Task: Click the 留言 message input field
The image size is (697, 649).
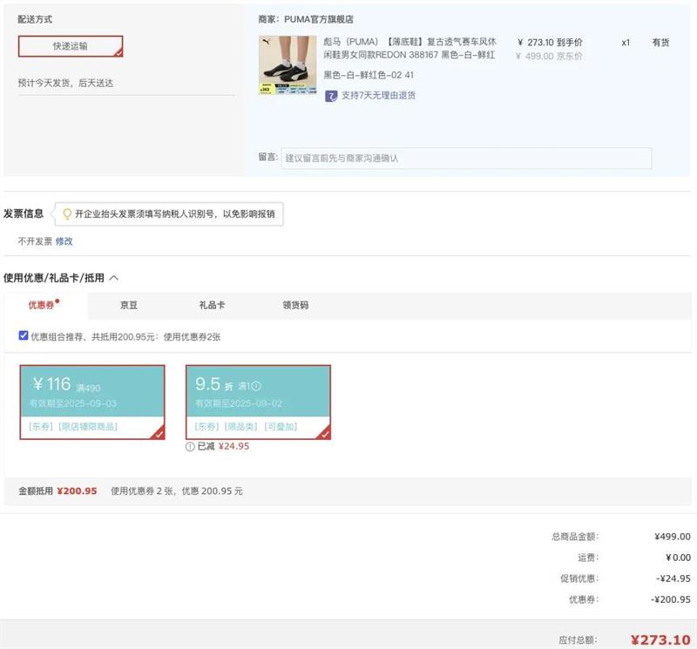Action: coord(466,159)
